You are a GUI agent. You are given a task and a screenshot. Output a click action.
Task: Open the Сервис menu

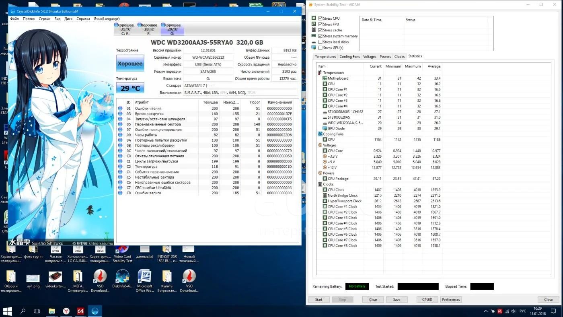pyautogui.click(x=45, y=19)
